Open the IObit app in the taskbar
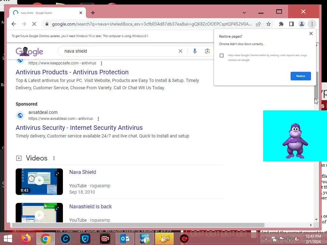The width and height of the screenshot is (327, 245). (x=145, y=239)
